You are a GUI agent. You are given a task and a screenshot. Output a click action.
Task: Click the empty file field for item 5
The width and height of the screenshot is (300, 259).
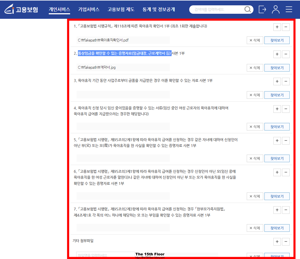[x=123, y=158]
